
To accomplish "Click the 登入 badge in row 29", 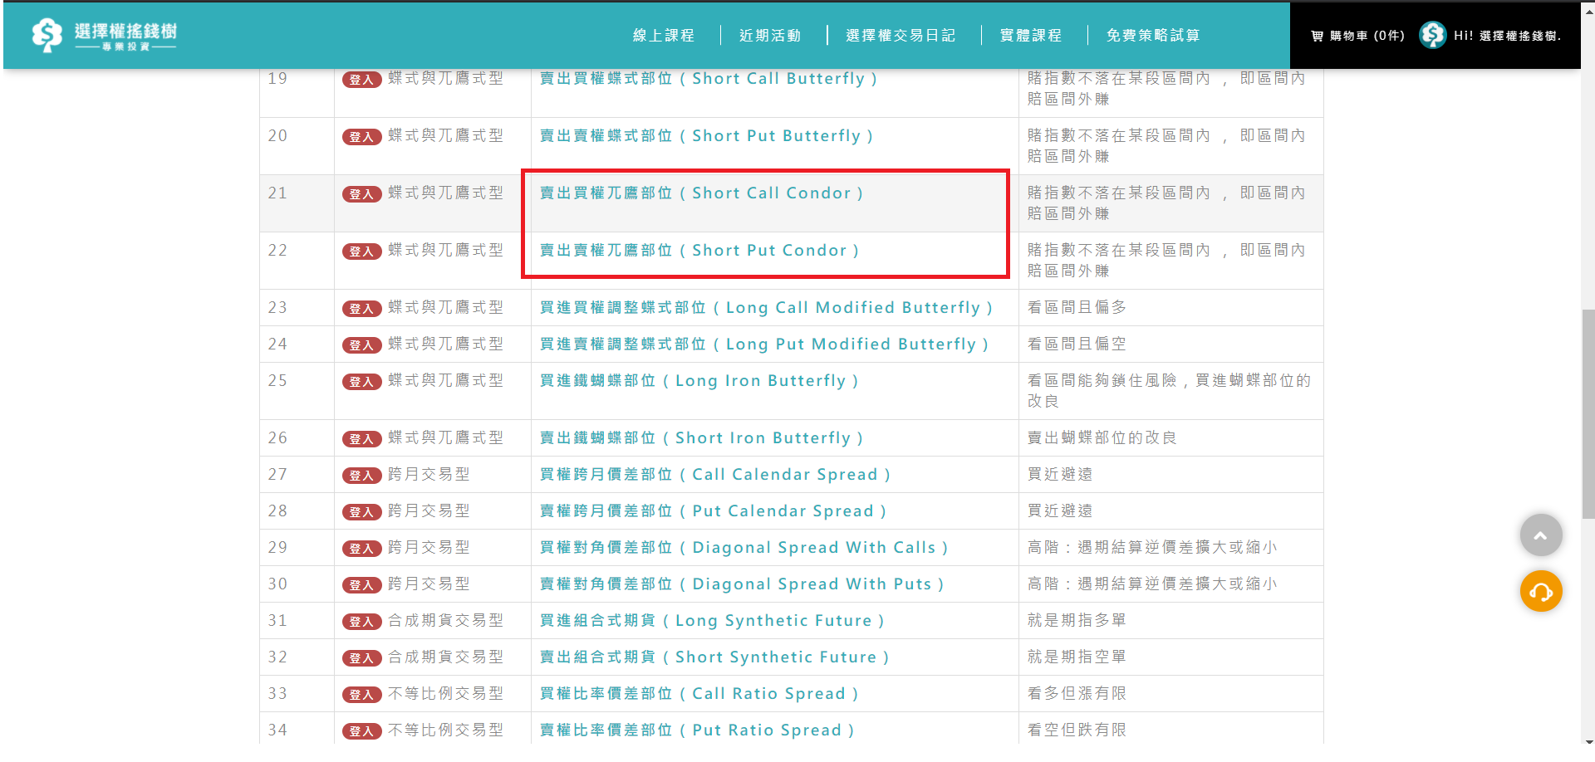I will (x=361, y=549).
